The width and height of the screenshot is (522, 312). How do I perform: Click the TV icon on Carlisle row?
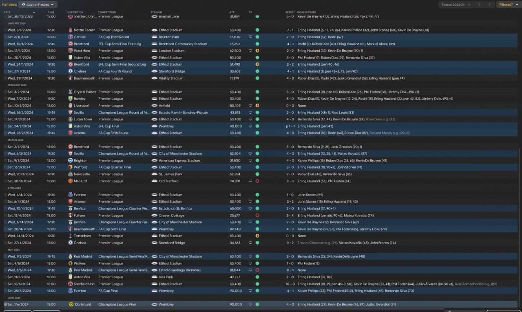tap(250, 37)
